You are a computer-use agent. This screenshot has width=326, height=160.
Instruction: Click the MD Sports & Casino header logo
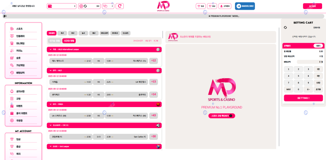pyautogui.click(x=163, y=6)
